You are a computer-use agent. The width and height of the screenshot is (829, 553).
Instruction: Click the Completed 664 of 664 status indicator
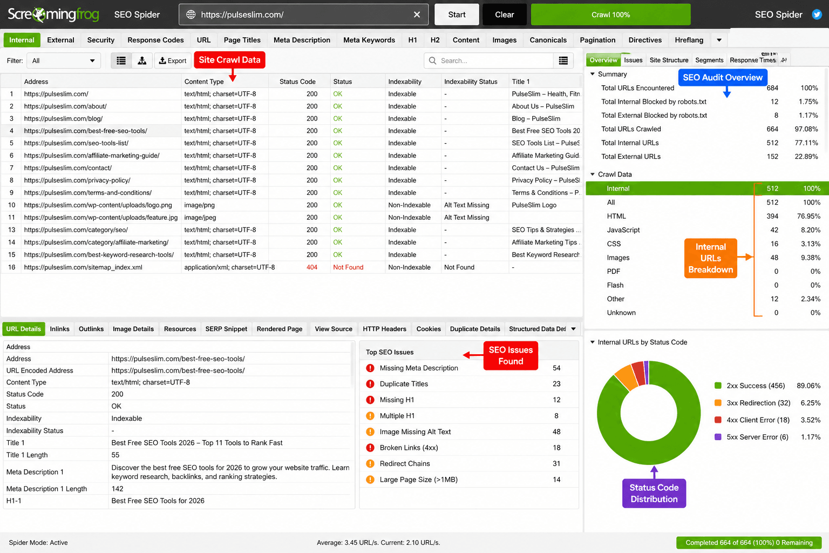749,543
